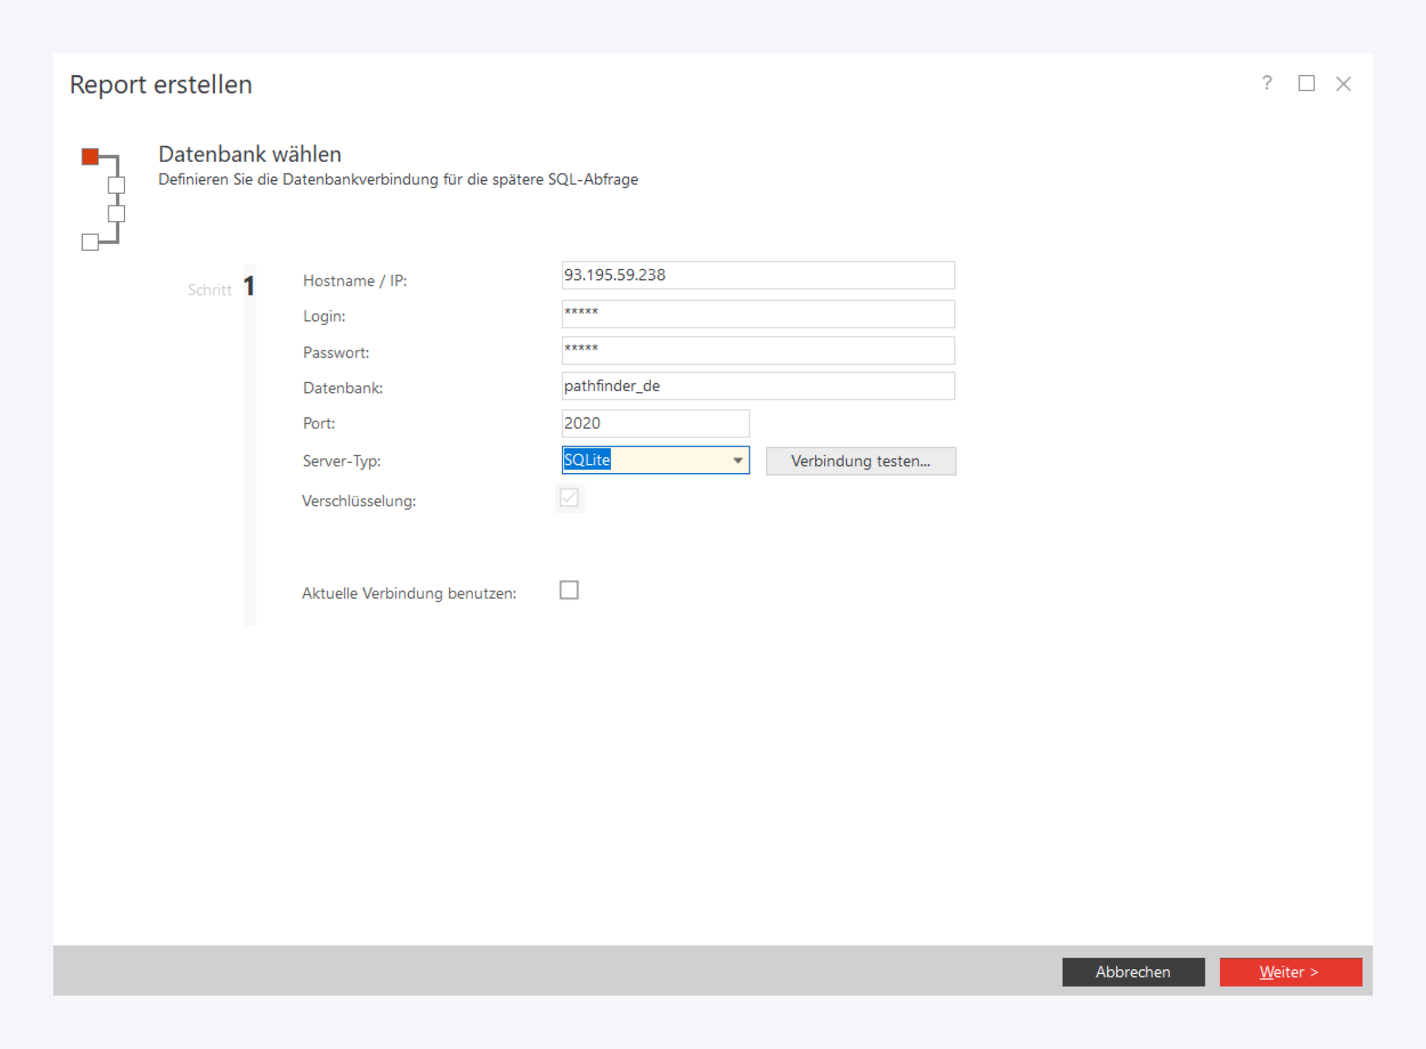
Task: Click the Port field showing 2020
Action: pyautogui.click(x=654, y=423)
